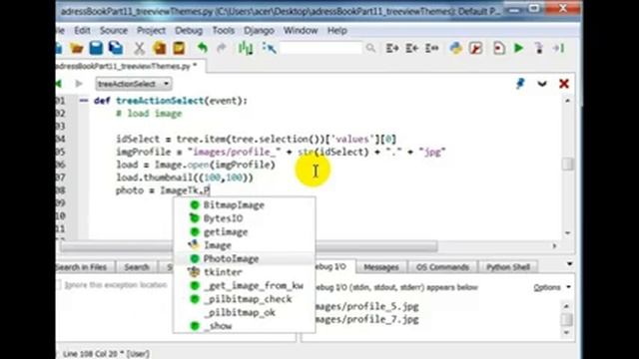Click the Indent lines toolbar icon
The image size is (639, 359).
[x=392, y=49]
